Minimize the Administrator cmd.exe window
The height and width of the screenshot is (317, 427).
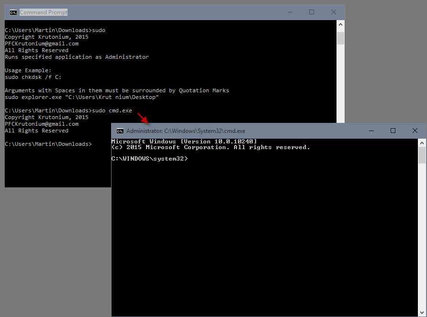click(371, 131)
